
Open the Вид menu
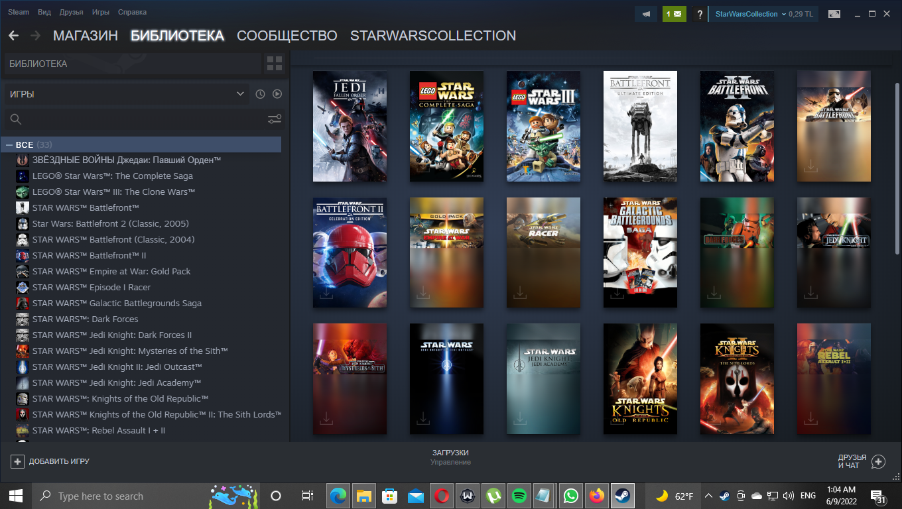pyautogui.click(x=44, y=13)
